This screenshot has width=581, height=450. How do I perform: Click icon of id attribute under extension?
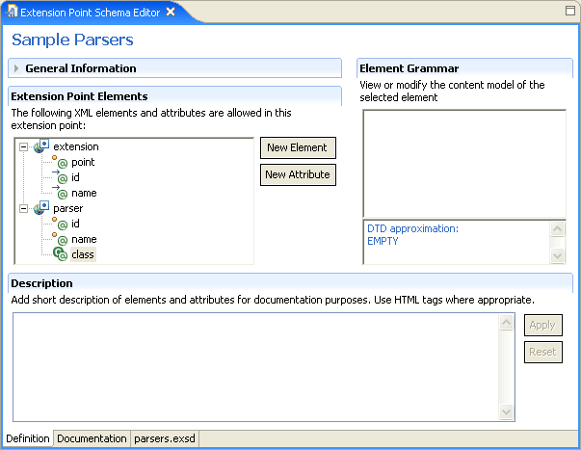60,177
